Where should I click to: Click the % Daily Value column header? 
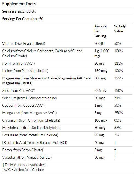coord(120,29)
